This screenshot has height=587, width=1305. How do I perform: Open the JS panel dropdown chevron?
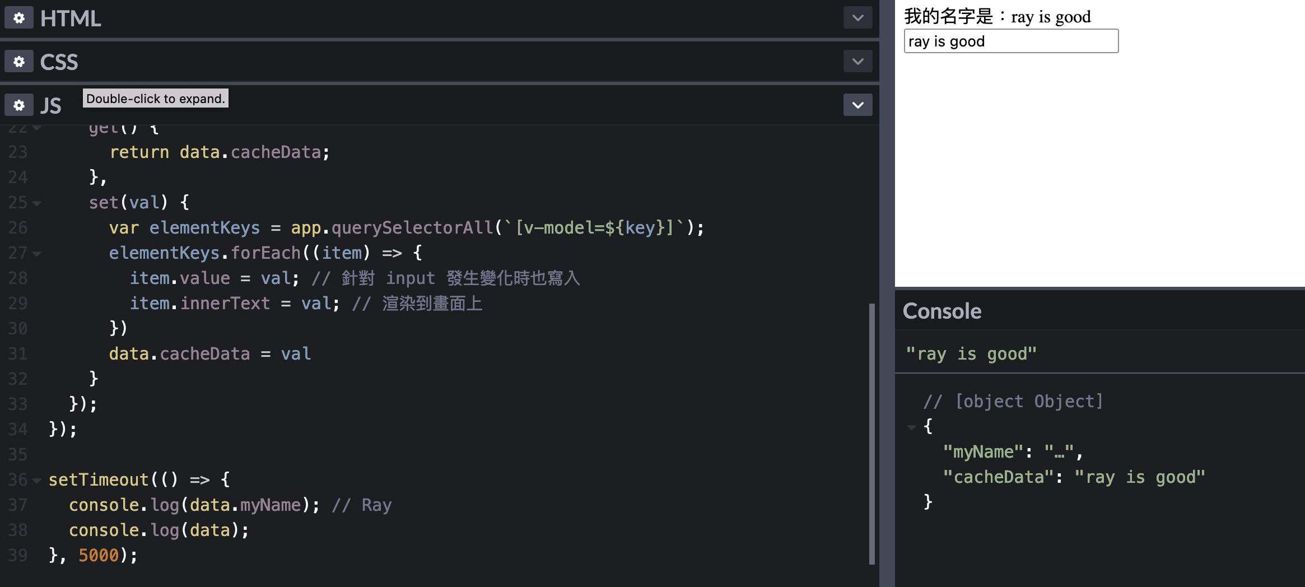tap(857, 105)
